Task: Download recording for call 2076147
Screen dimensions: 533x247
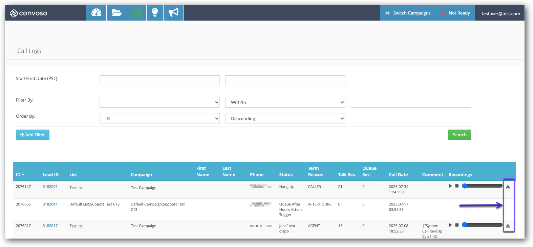Action: tap(508, 187)
